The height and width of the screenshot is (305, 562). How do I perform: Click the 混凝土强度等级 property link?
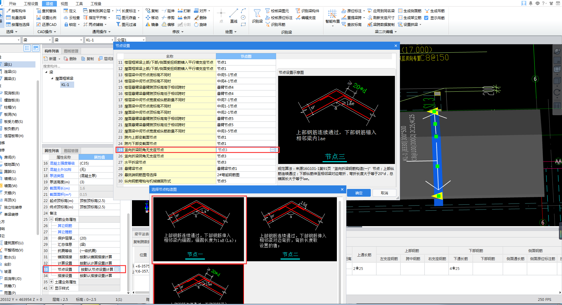(62, 163)
